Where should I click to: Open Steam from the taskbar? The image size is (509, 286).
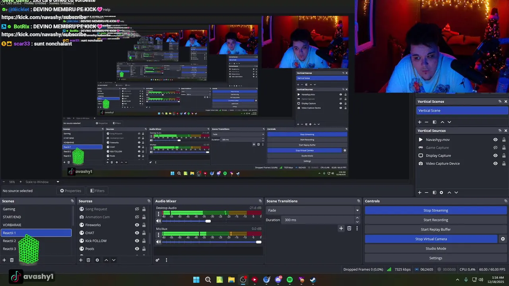pos(313,280)
